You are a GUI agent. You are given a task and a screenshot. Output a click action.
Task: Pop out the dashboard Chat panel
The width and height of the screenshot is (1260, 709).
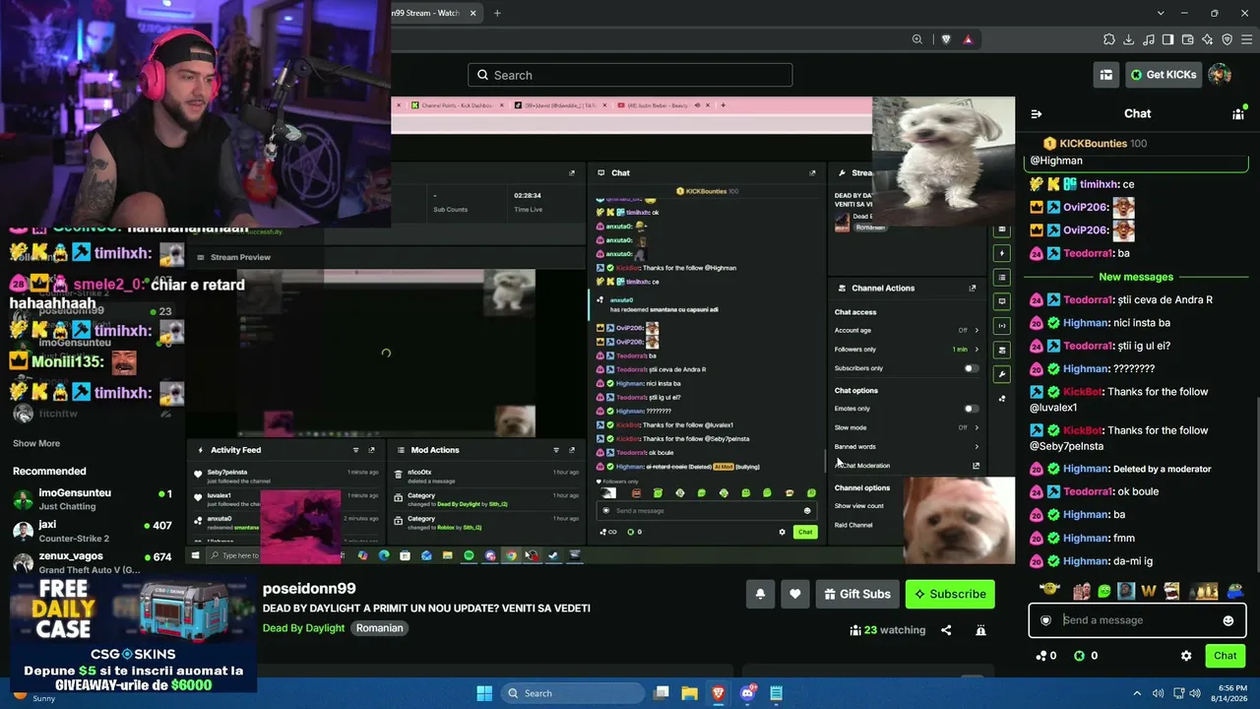[812, 173]
